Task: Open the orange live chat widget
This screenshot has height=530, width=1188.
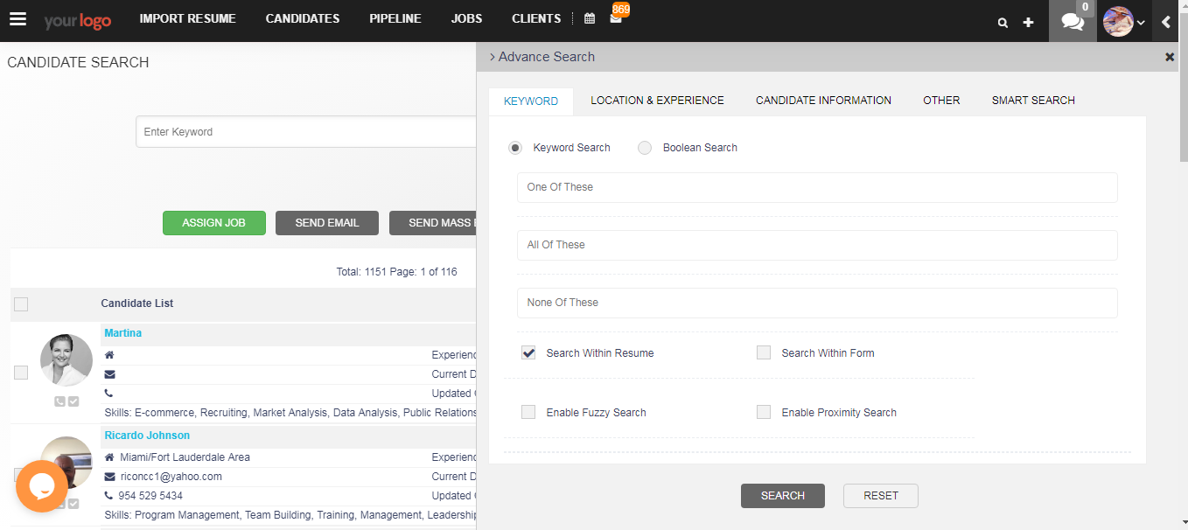Action: [x=42, y=486]
